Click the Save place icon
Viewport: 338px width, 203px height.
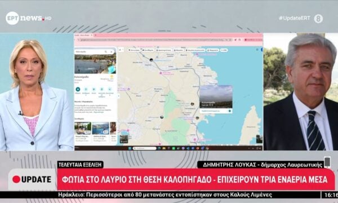pyautogui.click(x=86, y=89)
